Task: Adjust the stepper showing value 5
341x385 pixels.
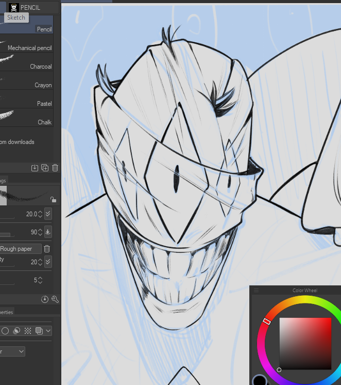Action: tap(40, 280)
